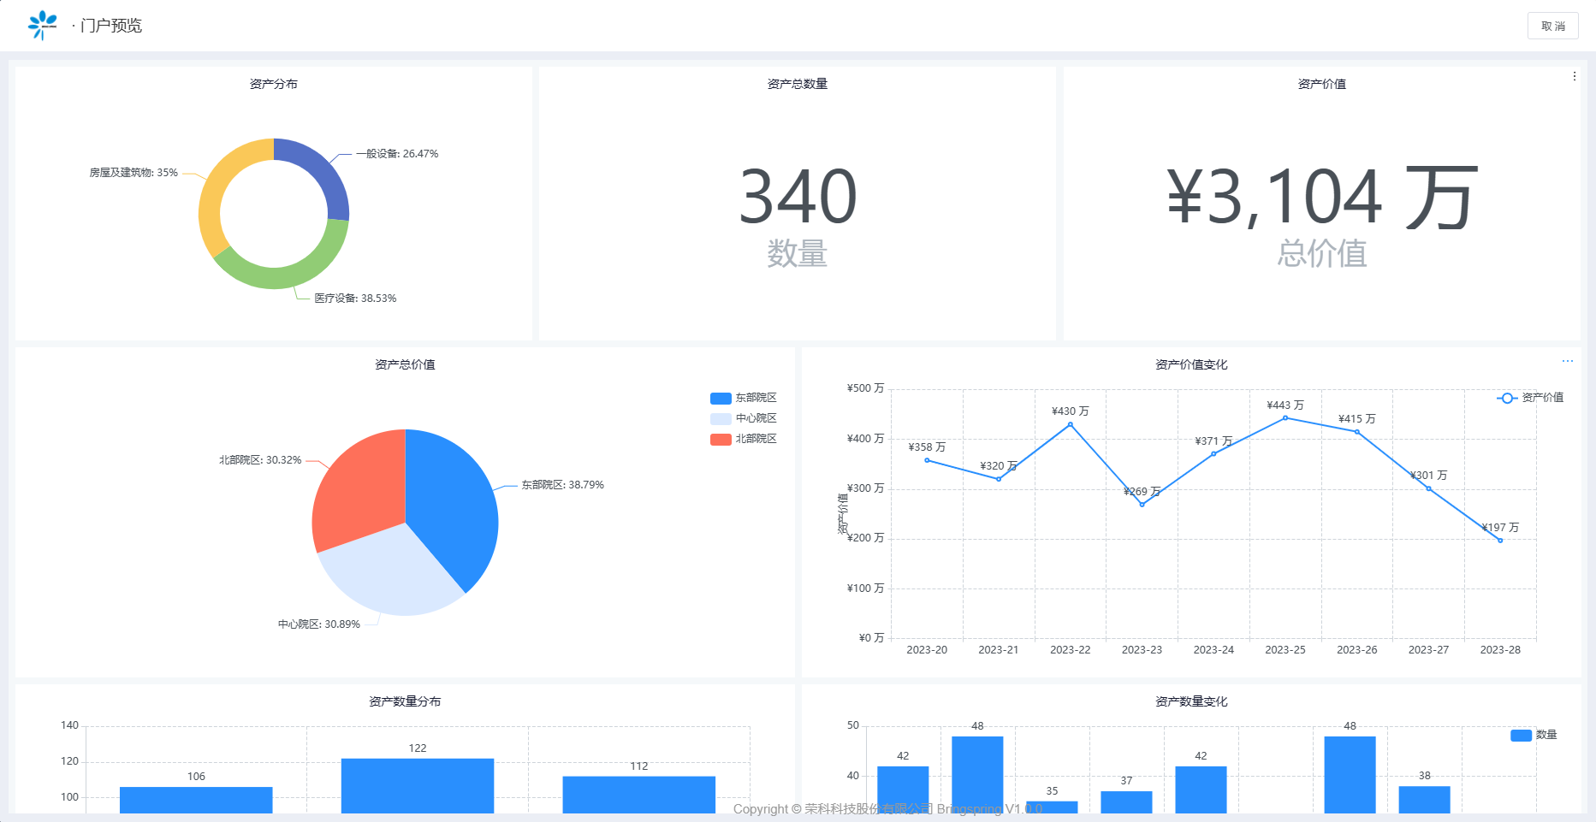Toggle 东部院区 legend item
The image size is (1596, 822).
pos(743,399)
